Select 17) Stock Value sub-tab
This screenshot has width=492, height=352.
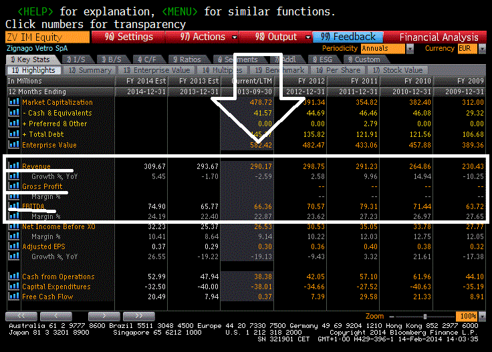pyautogui.click(x=398, y=70)
